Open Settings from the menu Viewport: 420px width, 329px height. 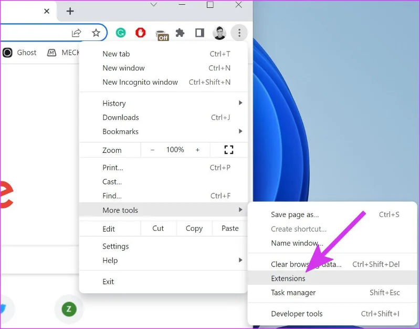point(163,246)
